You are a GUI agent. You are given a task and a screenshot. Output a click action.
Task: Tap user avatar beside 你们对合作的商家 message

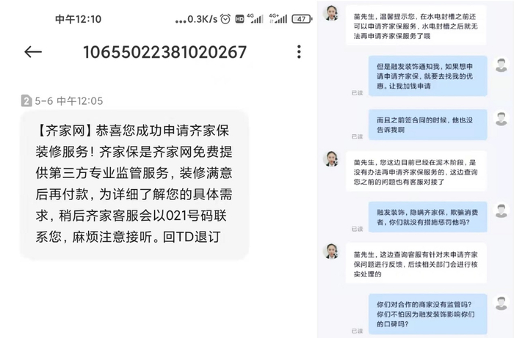pyautogui.click(x=502, y=303)
